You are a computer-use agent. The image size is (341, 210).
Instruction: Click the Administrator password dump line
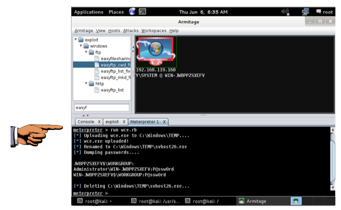[x=123, y=169]
